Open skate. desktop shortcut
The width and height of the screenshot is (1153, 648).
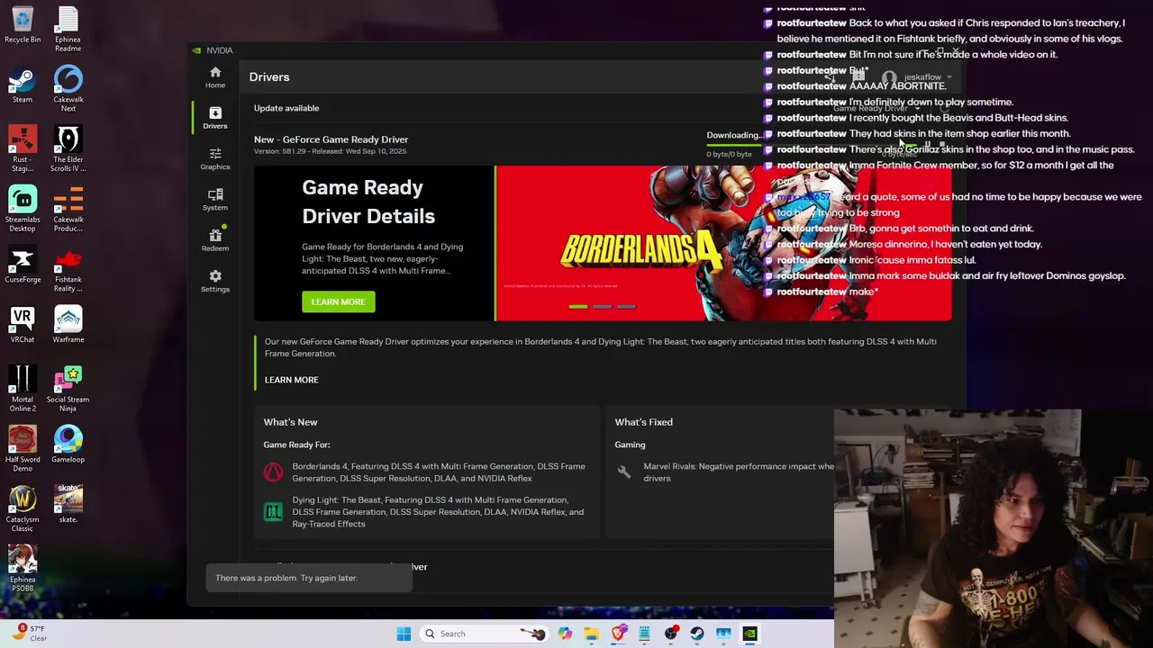click(x=68, y=504)
